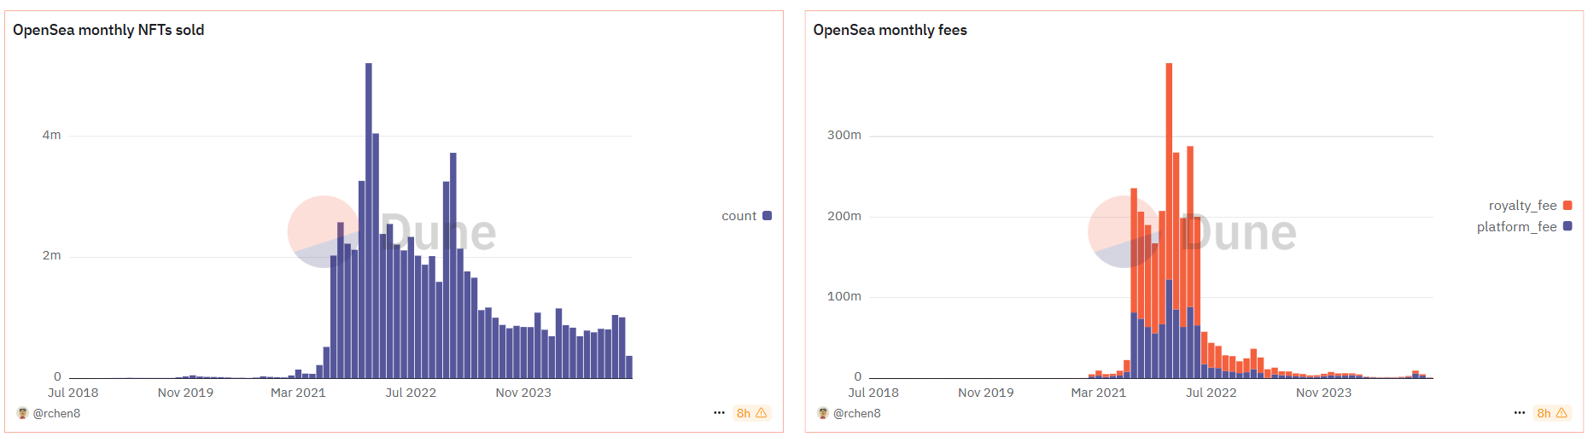
Task: Open the OpenSea monthly fees title
Action: 890,30
